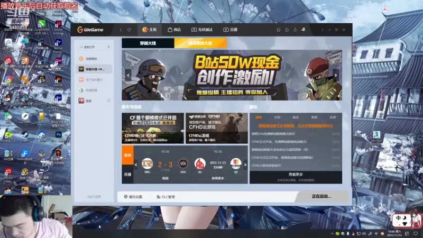
Task: Select the 直播 side tab in matches
Action: (x=127, y=175)
